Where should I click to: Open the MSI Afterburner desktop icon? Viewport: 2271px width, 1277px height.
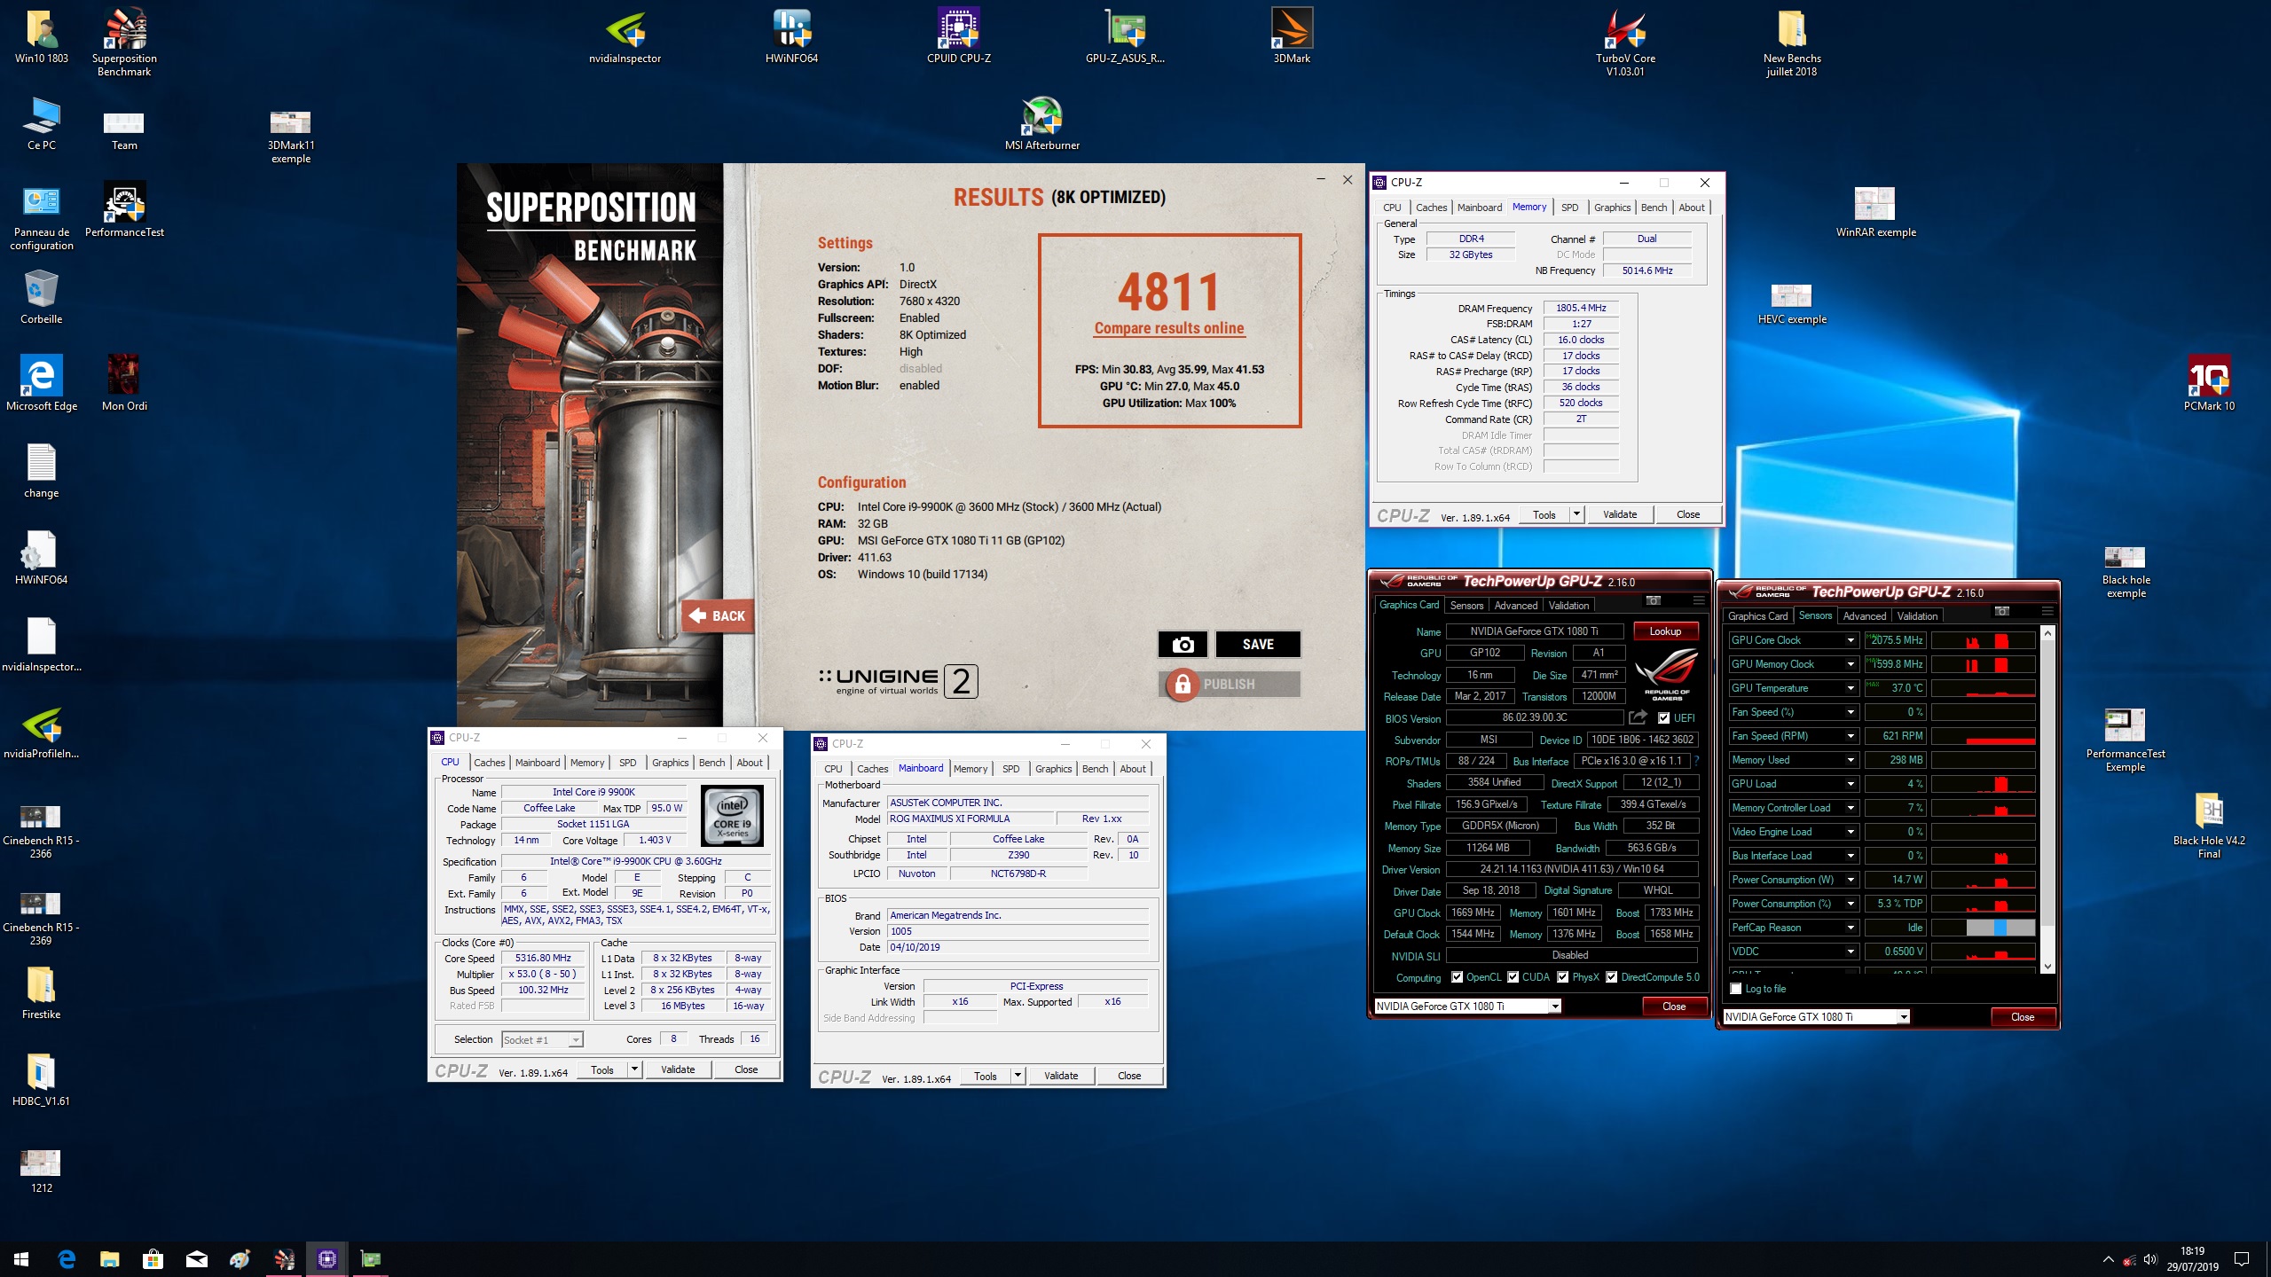point(1041,123)
